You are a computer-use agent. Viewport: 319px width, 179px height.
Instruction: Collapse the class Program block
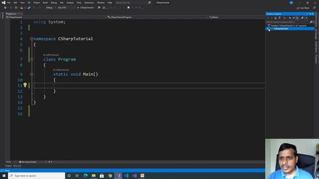tap(31, 60)
